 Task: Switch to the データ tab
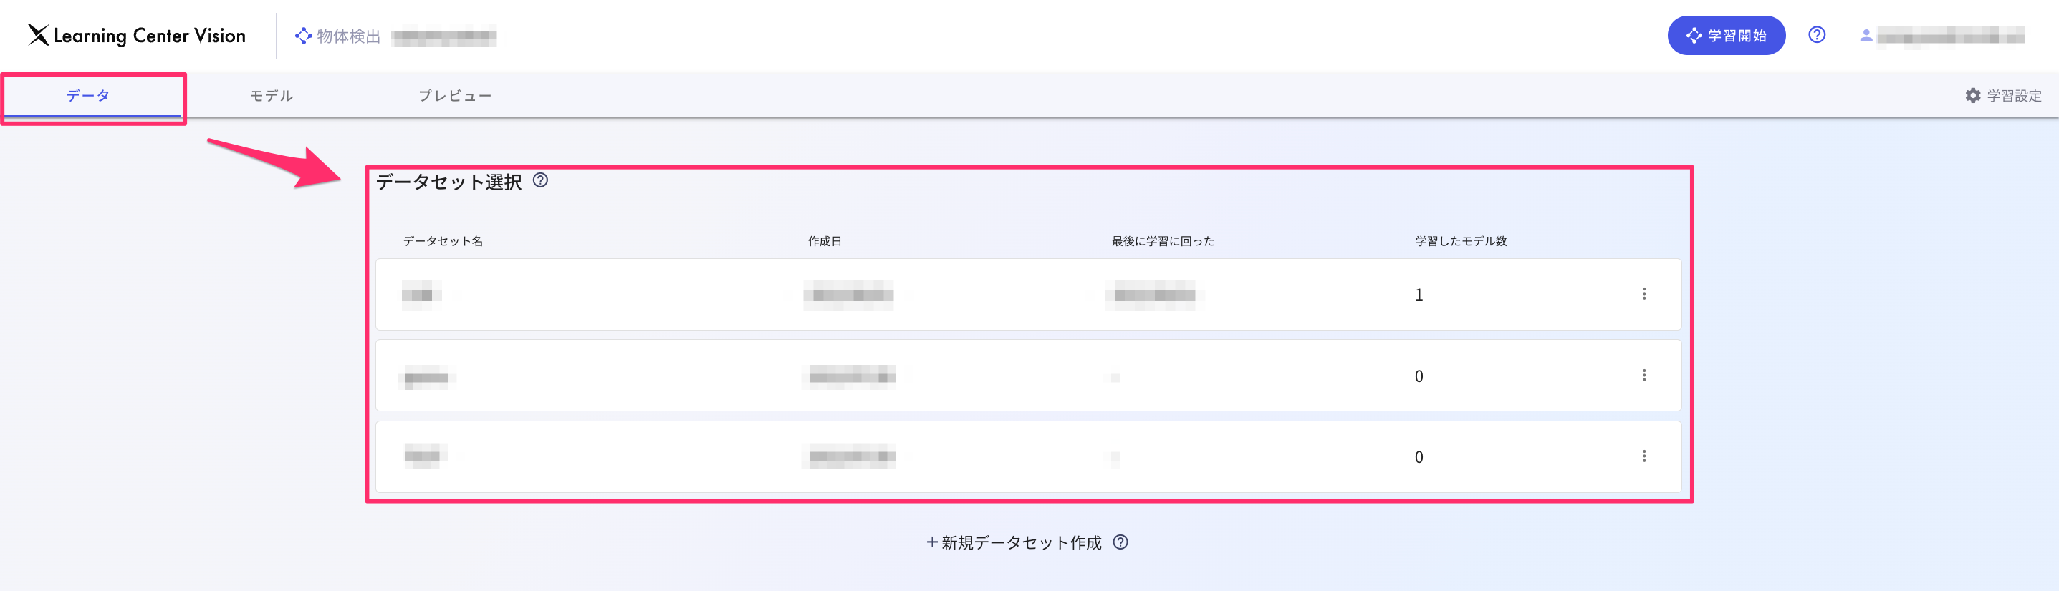click(88, 96)
